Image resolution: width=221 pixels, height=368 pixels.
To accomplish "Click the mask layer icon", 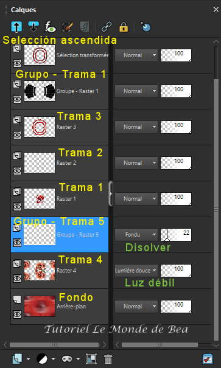I will (x=68, y=359).
